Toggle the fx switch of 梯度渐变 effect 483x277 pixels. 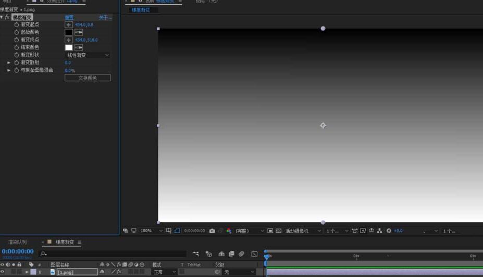[x=7, y=17]
